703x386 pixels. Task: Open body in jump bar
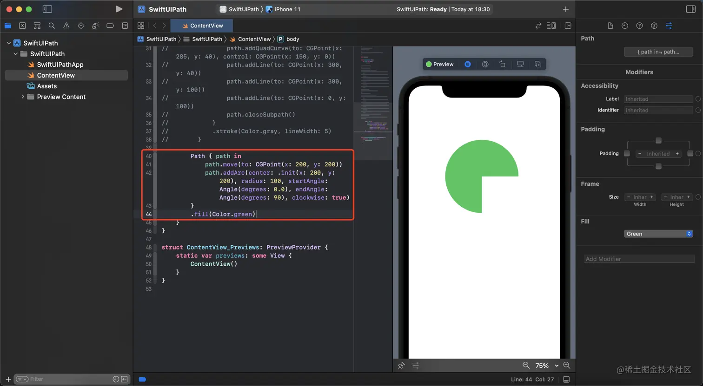click(x=288, y=39)
